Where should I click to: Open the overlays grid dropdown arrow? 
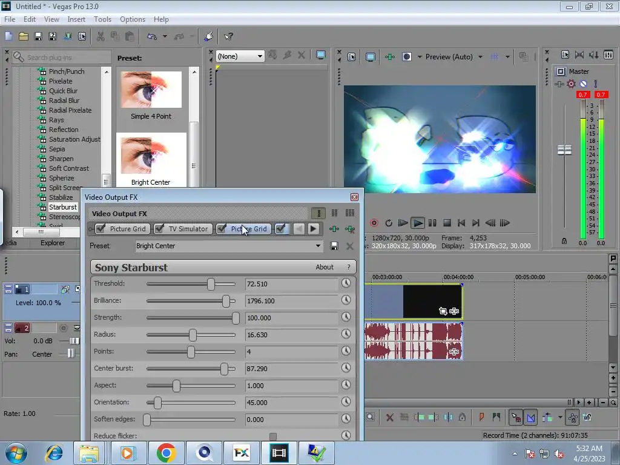coord(507,57)
